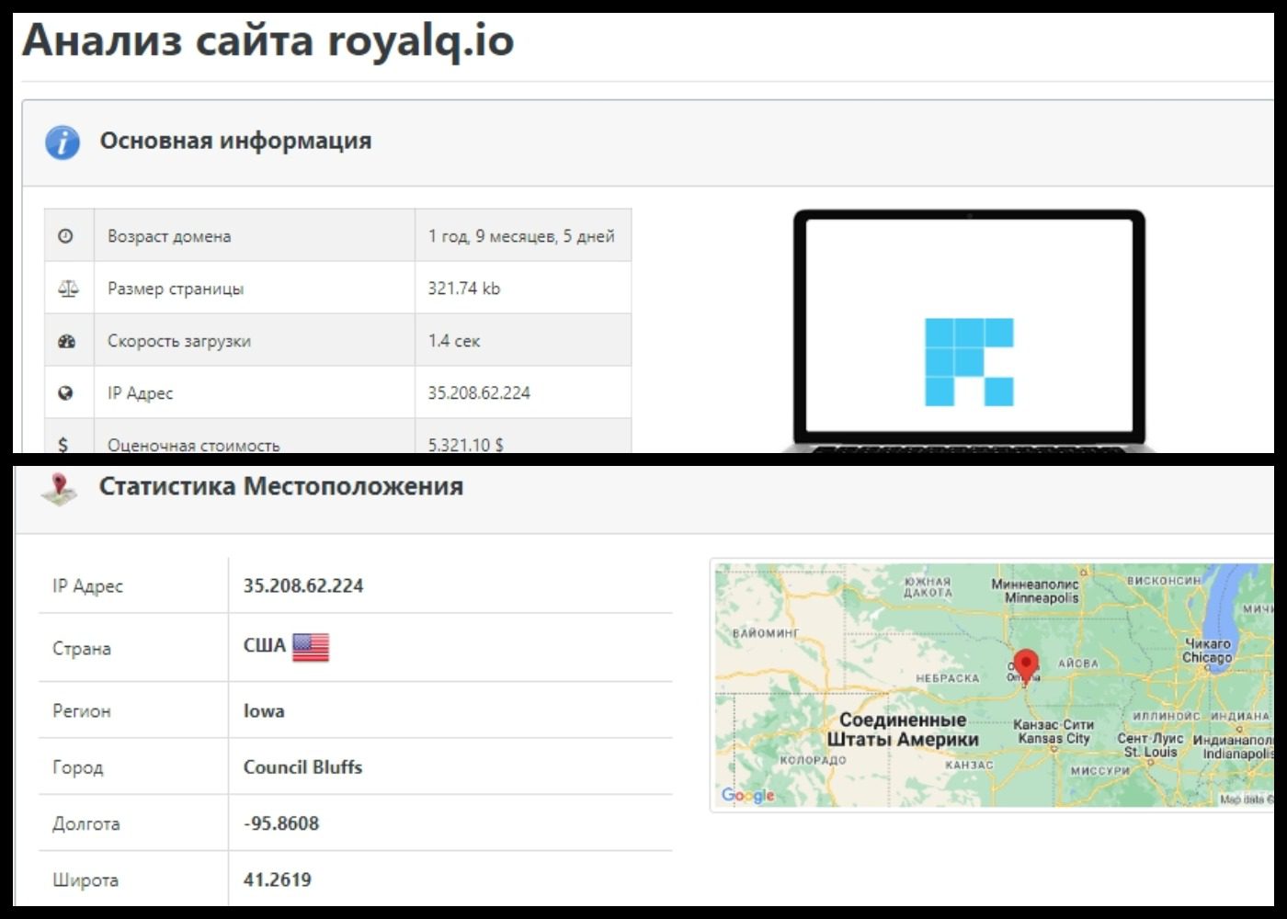Click the Оценочная стоимость label
The height and width of the screenshot is (919, 1287).
[x=194, y=446]
